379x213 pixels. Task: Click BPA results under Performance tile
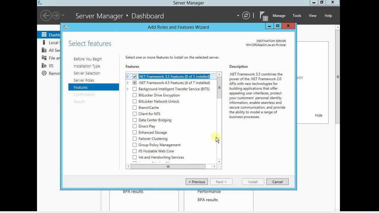(x=208, y=200)
